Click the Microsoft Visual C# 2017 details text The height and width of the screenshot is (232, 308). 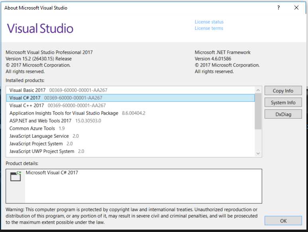coord(52,173)
